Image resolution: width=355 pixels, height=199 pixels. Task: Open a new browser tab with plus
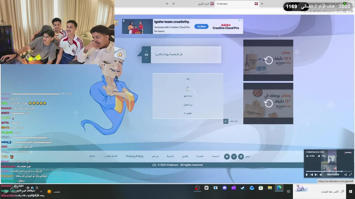(x=167, y=4)
